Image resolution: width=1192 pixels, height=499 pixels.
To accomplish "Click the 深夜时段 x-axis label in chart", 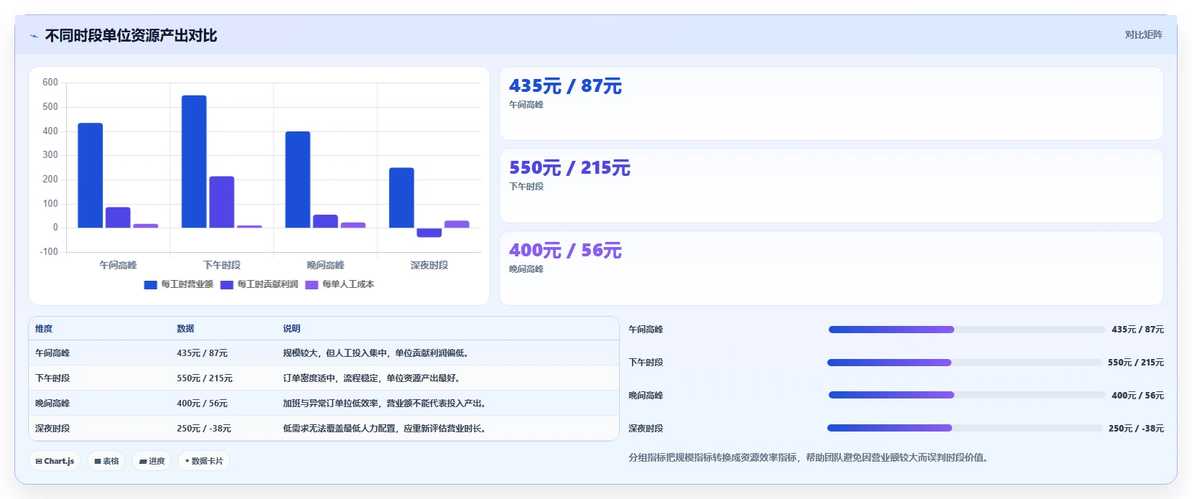I will (x=429, y=265).
